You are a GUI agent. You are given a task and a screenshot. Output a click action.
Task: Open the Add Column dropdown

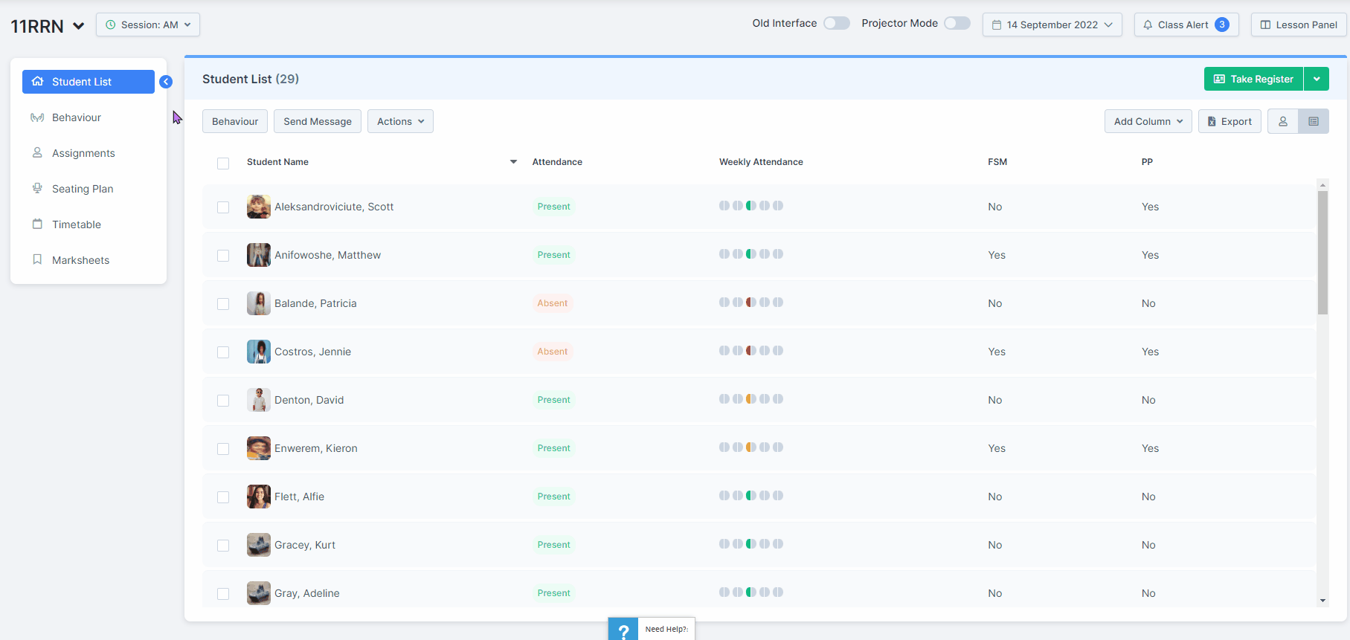pos(1148,121)
